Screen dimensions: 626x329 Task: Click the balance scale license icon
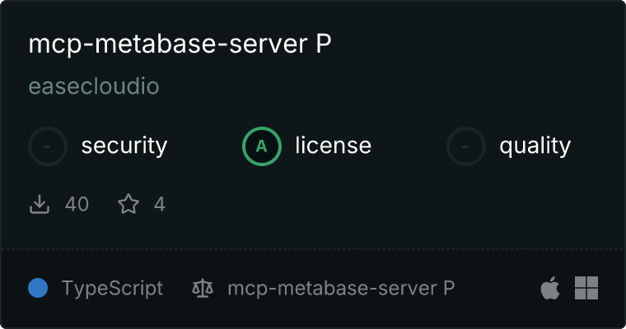coord(203,288)
